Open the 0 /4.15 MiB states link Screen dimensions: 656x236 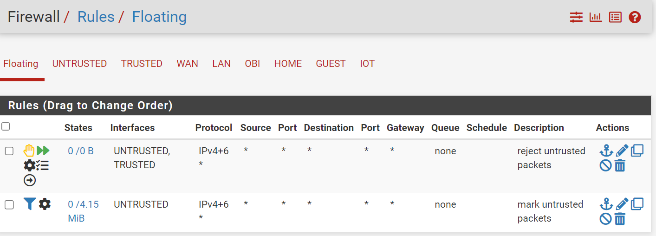click(83, 211)
